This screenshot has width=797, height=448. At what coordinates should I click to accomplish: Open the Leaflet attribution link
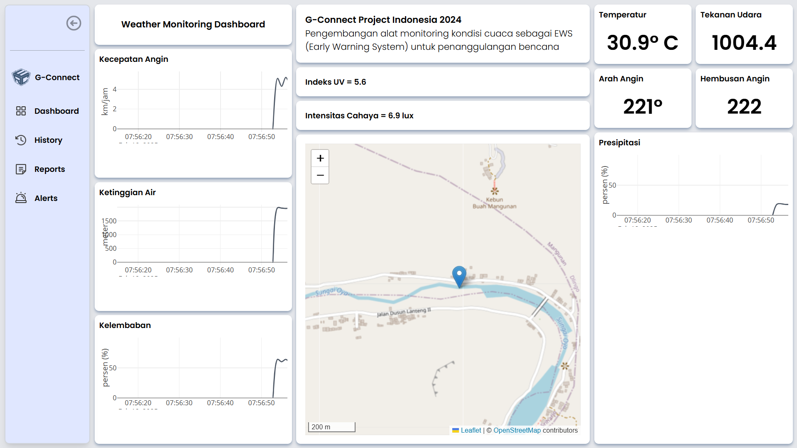pos(471,431)
